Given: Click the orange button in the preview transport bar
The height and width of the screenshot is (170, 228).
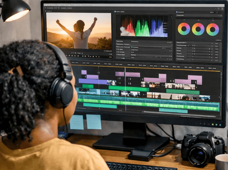Looking at the screenshot, I should (85, 56).
